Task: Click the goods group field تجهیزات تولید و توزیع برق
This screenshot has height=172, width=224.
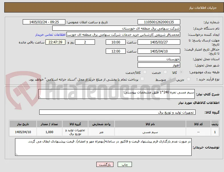Action: 117,112
